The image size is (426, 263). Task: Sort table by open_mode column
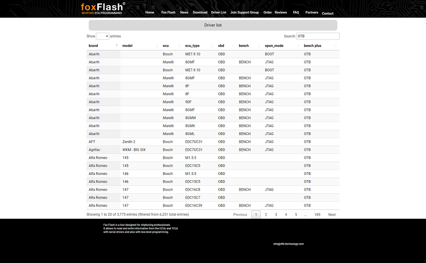[282, 46]
